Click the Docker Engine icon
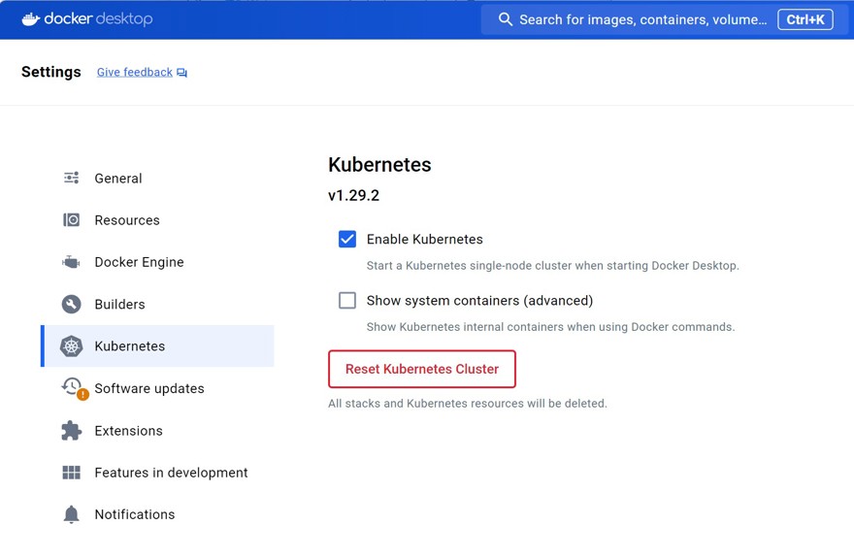This screenshot has width=854, height=558. [x=72, y=262]
